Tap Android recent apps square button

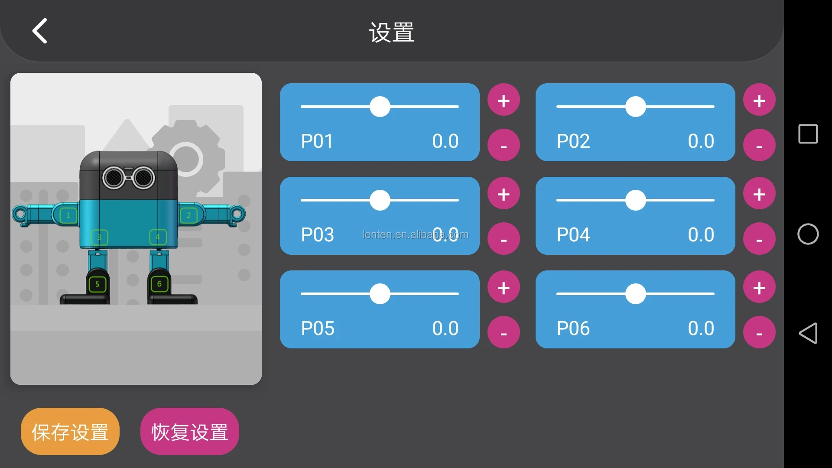coord(808,134)
